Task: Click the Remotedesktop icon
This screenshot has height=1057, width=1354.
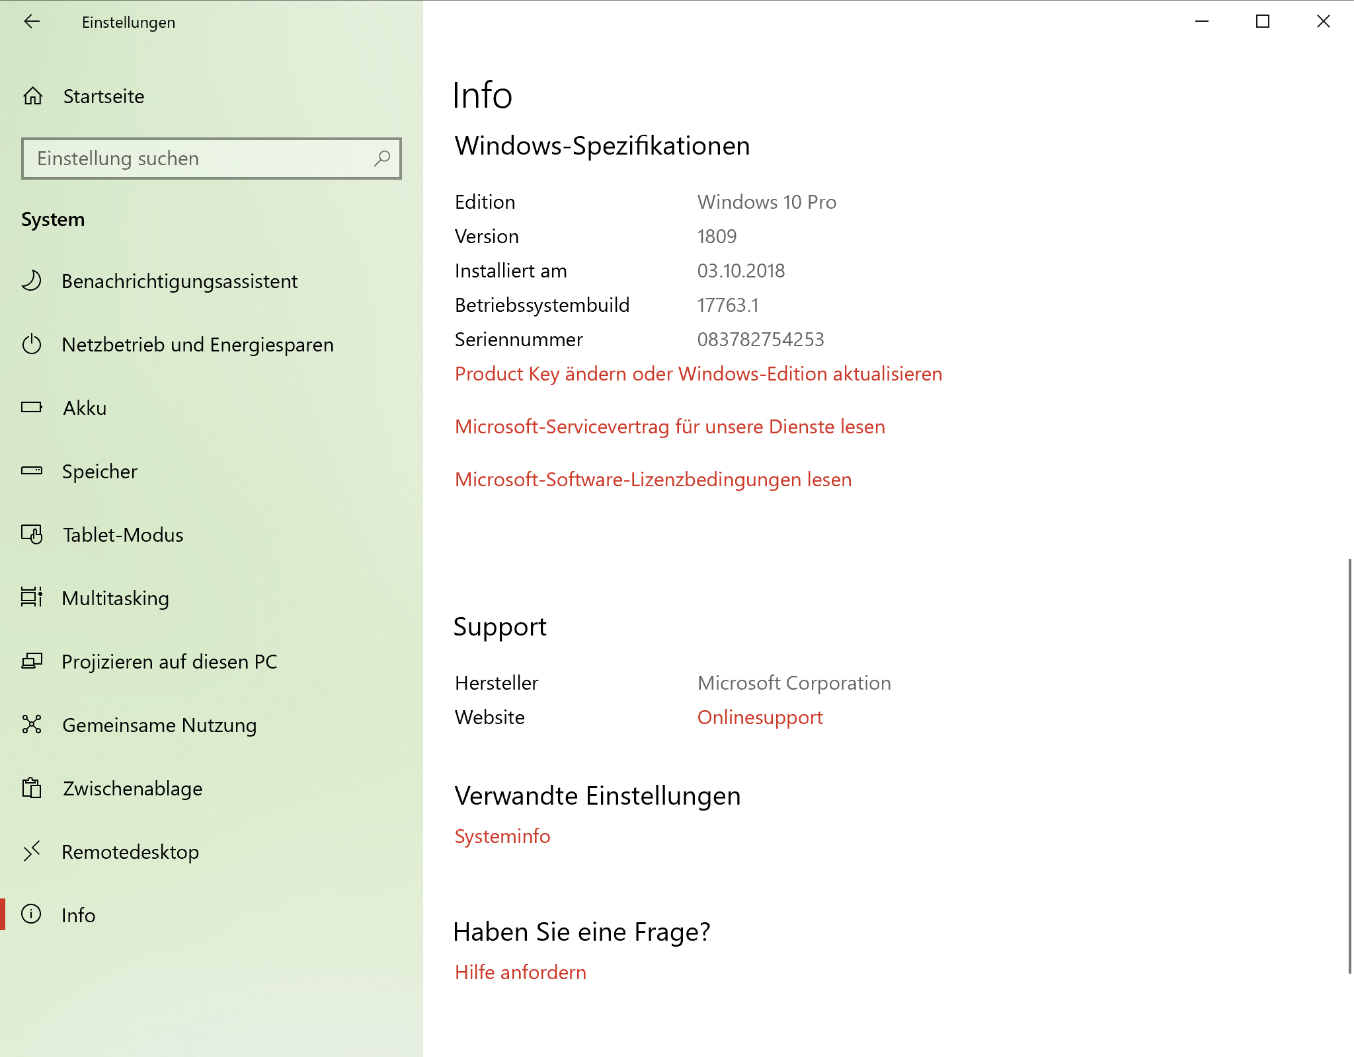Action: tap(32, 852)
